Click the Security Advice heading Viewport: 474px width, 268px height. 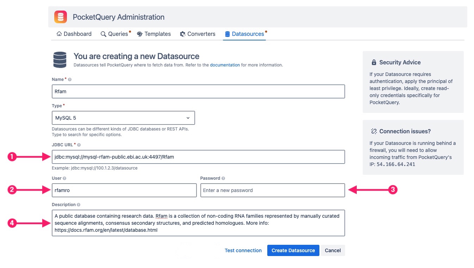coord(400,62)
